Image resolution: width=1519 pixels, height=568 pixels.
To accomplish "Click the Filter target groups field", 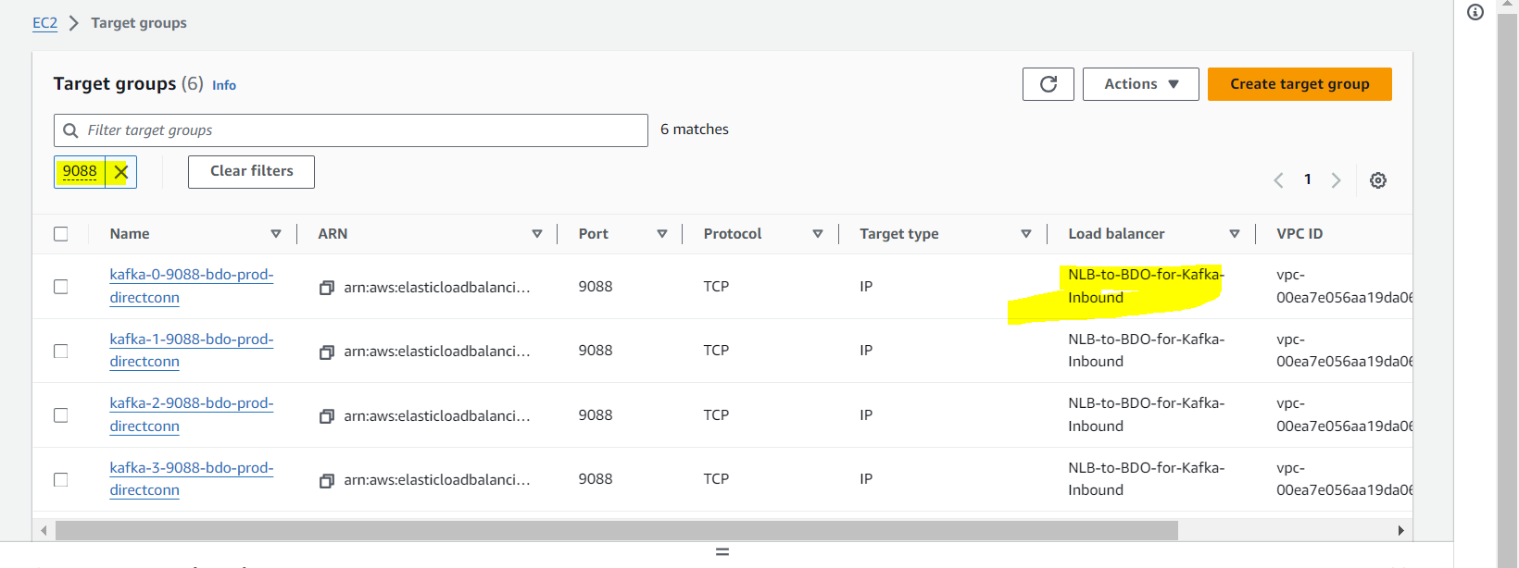I will [351, 130].
